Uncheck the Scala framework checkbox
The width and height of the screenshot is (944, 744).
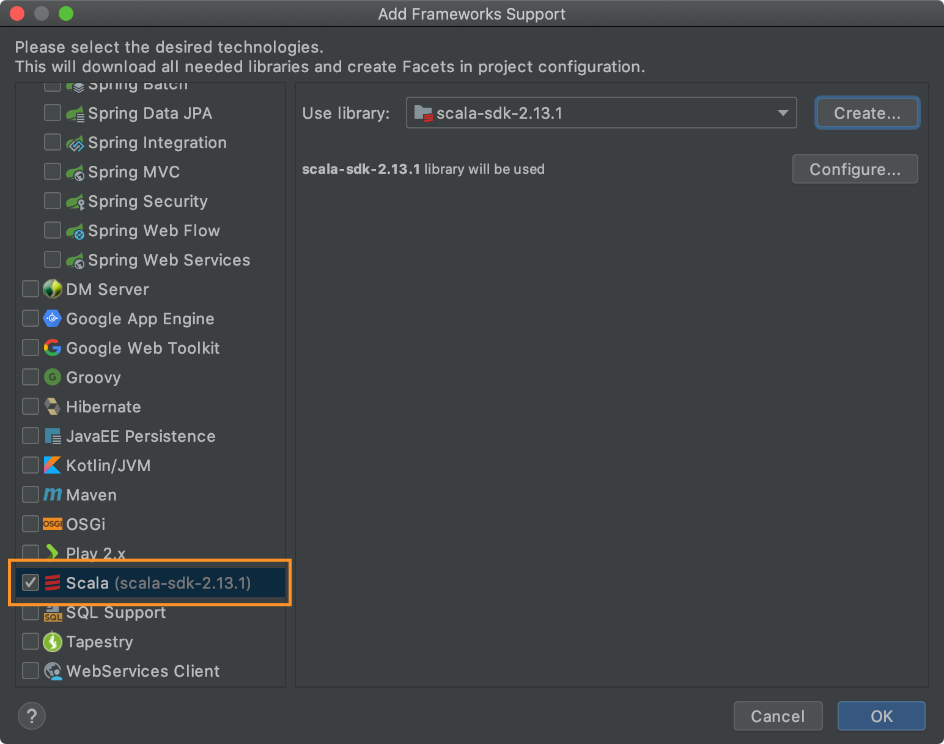(31, 582)
